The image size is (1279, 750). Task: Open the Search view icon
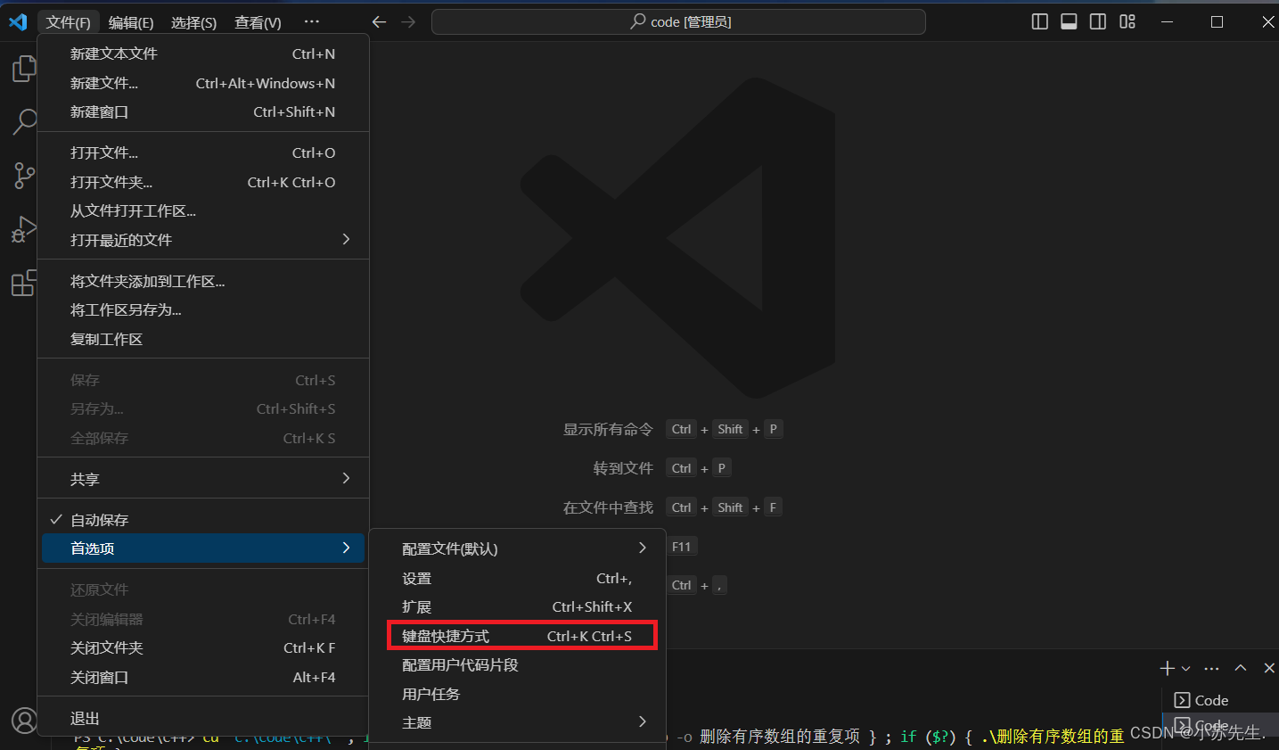(x=23, y=121)
